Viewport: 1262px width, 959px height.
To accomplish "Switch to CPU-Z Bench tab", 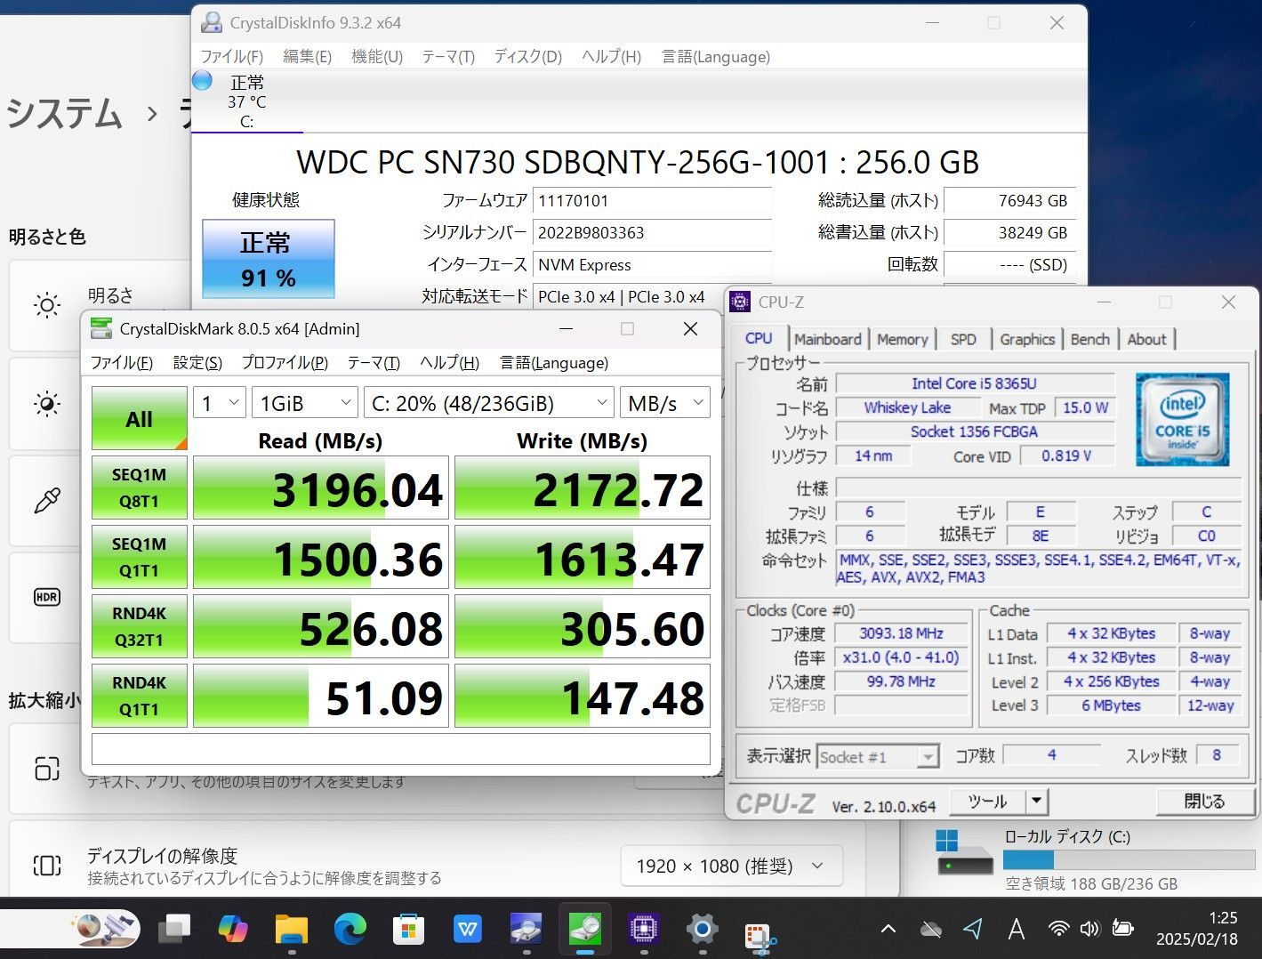I will point(1090,339).
